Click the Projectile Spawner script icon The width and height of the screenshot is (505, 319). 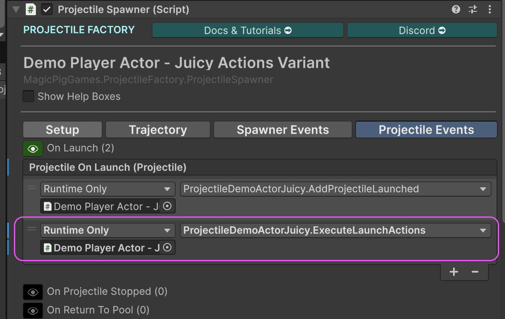click(31, 9)
